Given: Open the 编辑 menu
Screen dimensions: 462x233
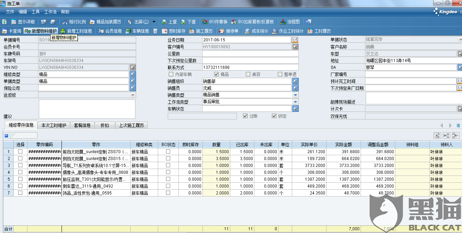Looking at the screenshot, I should pyautogui.click(x=23, y=12).
